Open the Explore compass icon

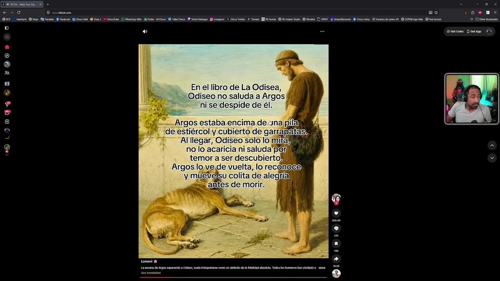[7, 56]
